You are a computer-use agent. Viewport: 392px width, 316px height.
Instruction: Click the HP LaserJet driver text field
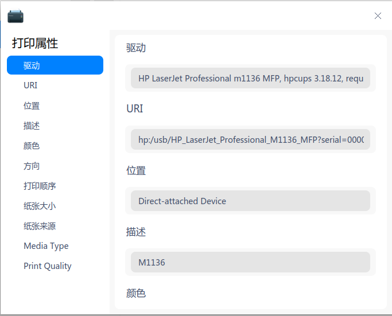tap(250, 78)
